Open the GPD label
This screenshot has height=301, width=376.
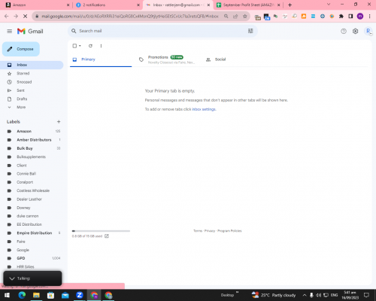tap(21, 258)
